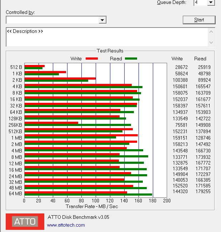Click into the Description text box
Viewport: 221px width, 232px height.
pyautogui.click(x=106, y=37)
